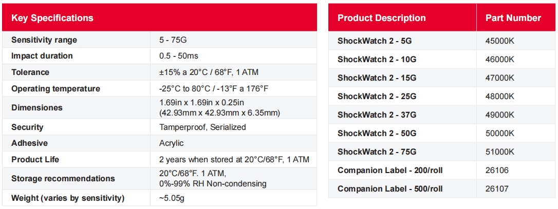
Task: Select the Operating temperature label
Action: [x=55, y=89]
